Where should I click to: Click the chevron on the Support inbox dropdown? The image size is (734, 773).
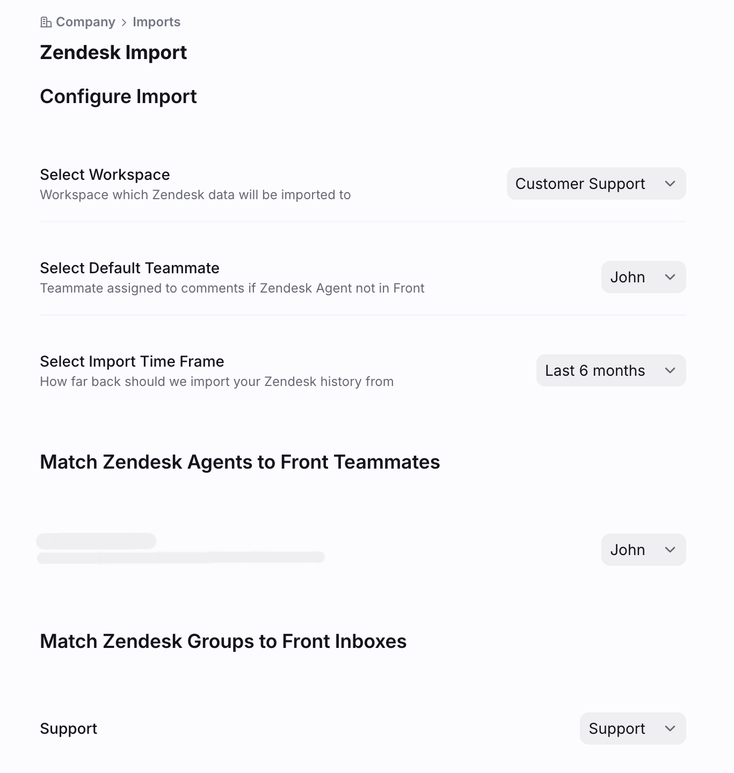670,728
